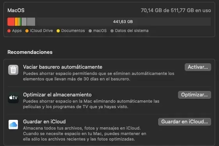Click the Activar... button for emptying trash
This screenshot has width=219, height=146.
coord(198,67)
